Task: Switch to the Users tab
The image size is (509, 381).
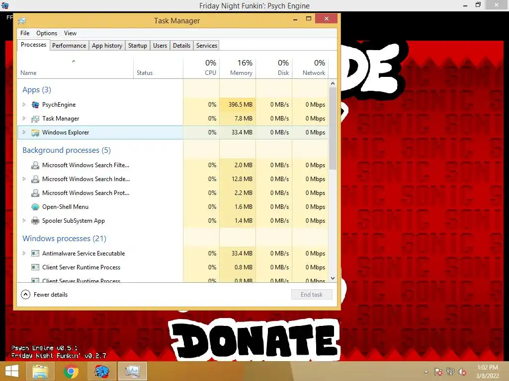Action: [160, 46]
